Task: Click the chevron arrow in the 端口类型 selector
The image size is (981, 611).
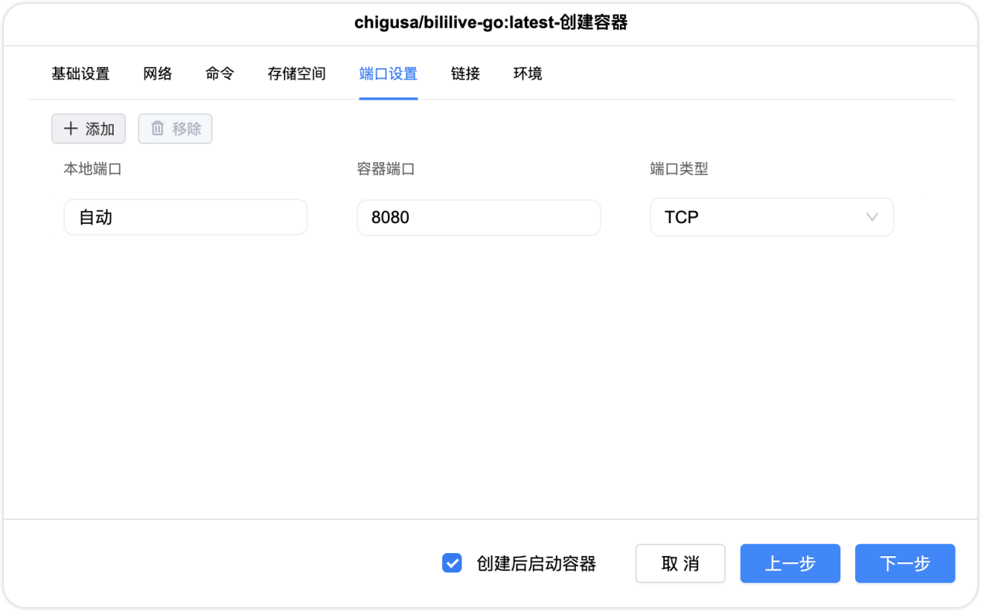Action: [x=871, y=217]
